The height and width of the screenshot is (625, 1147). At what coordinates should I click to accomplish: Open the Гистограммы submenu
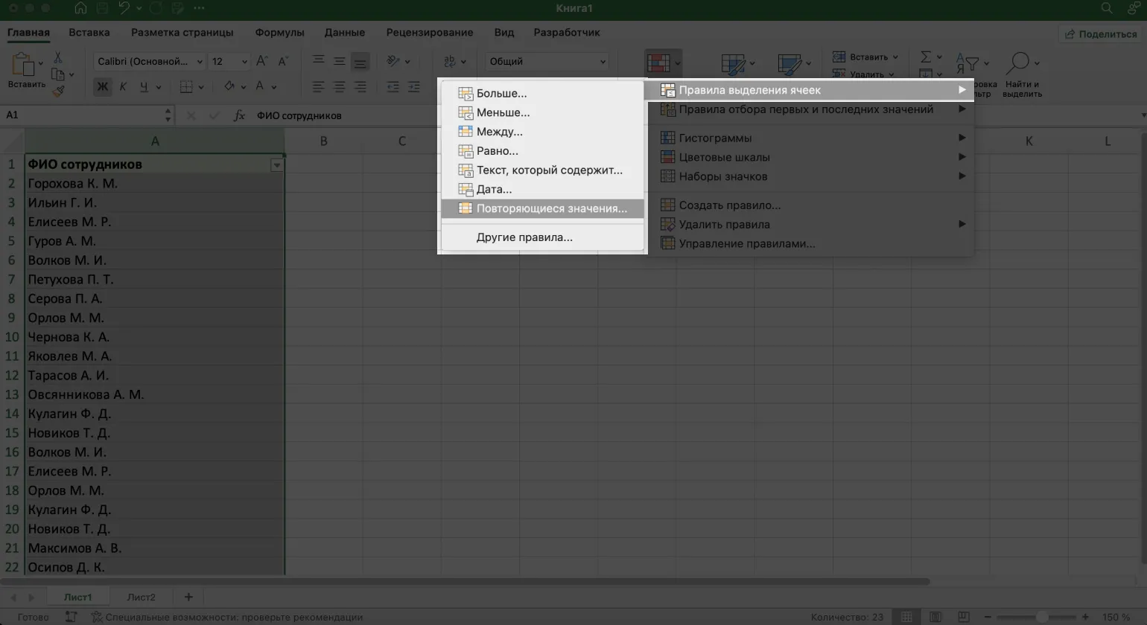[715, 138]
